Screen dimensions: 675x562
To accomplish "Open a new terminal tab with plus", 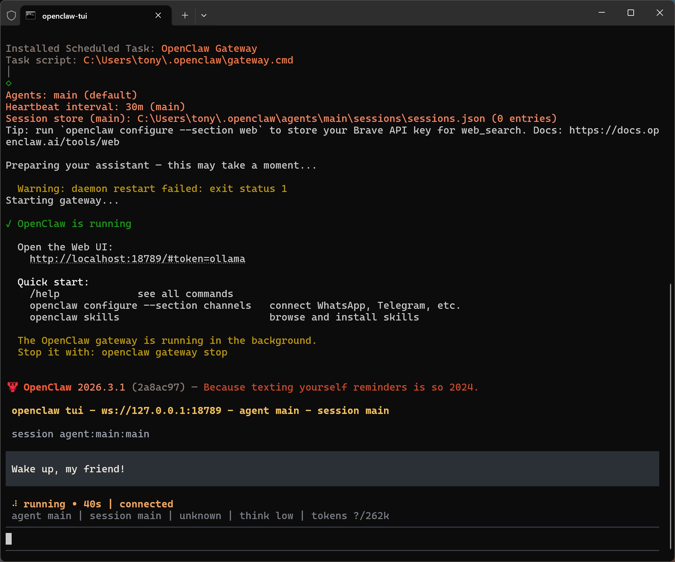I will 185,15.
